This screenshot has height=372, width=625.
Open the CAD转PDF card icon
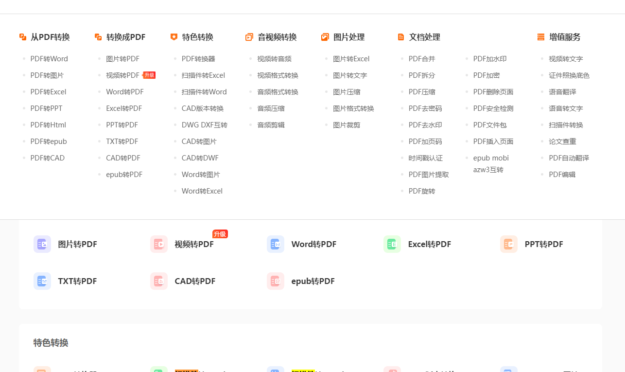coord(159,281)
